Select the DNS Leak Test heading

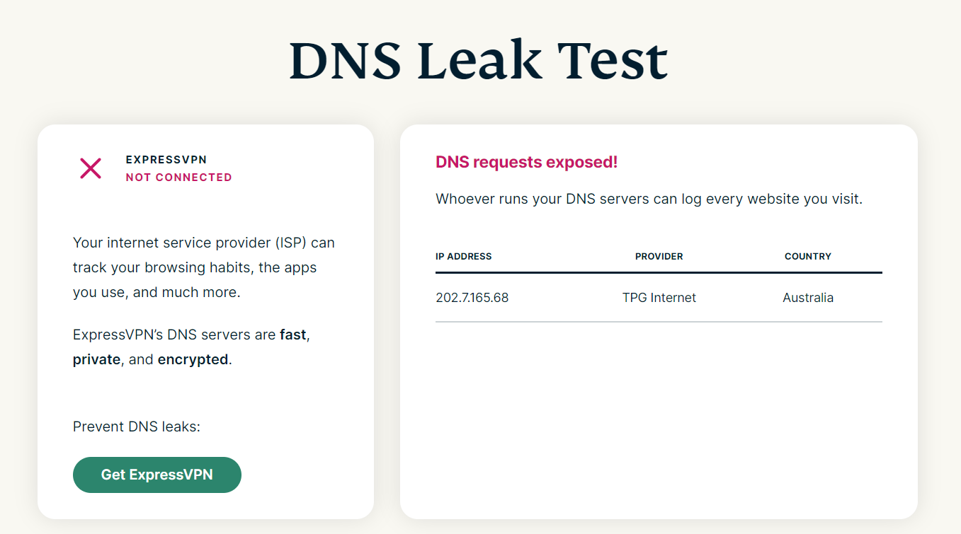[479, 59]
